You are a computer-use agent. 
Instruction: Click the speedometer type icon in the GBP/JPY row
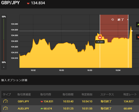coord(6,101)
